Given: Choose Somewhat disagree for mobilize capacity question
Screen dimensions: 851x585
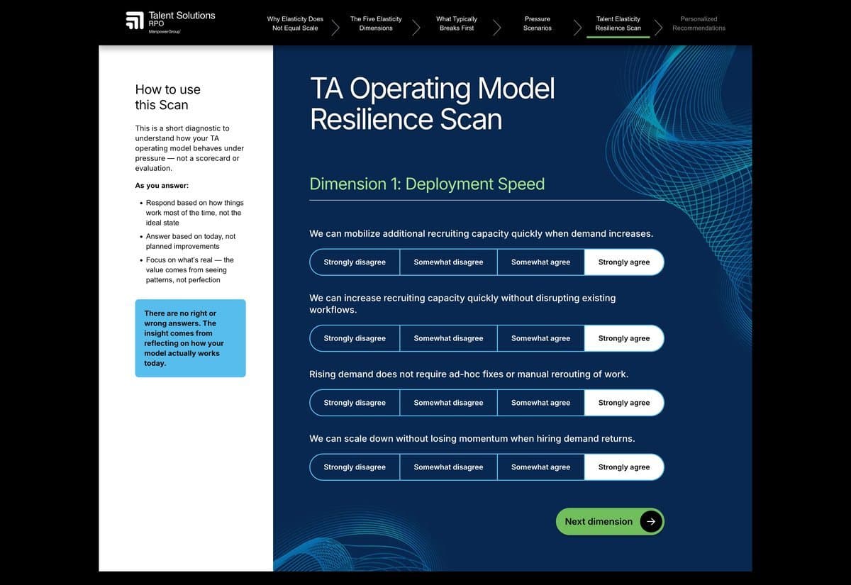Looking at the screenshot, I should tap(448, 262).
